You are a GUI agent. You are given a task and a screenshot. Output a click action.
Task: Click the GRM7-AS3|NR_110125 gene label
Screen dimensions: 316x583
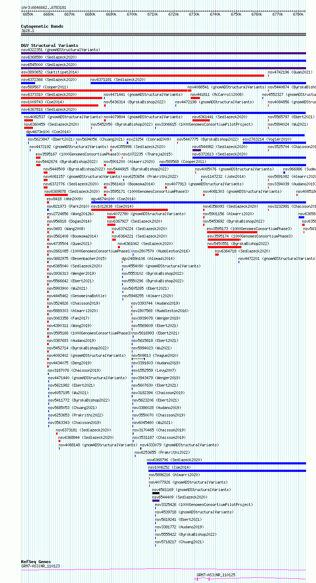pyautogui.click(x=216, y=575)
